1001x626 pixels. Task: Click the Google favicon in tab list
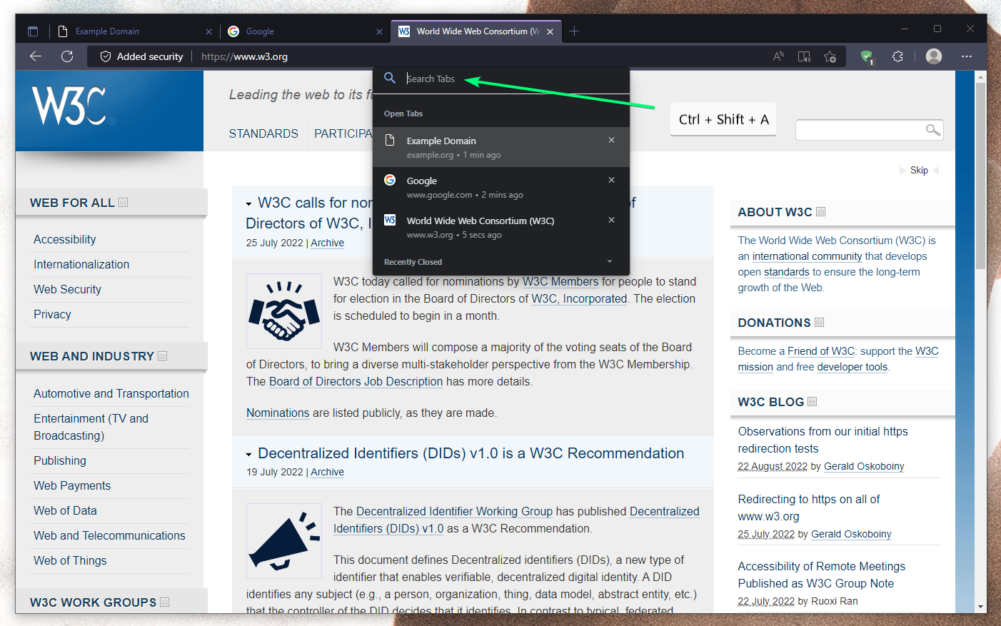coord(390,180)
